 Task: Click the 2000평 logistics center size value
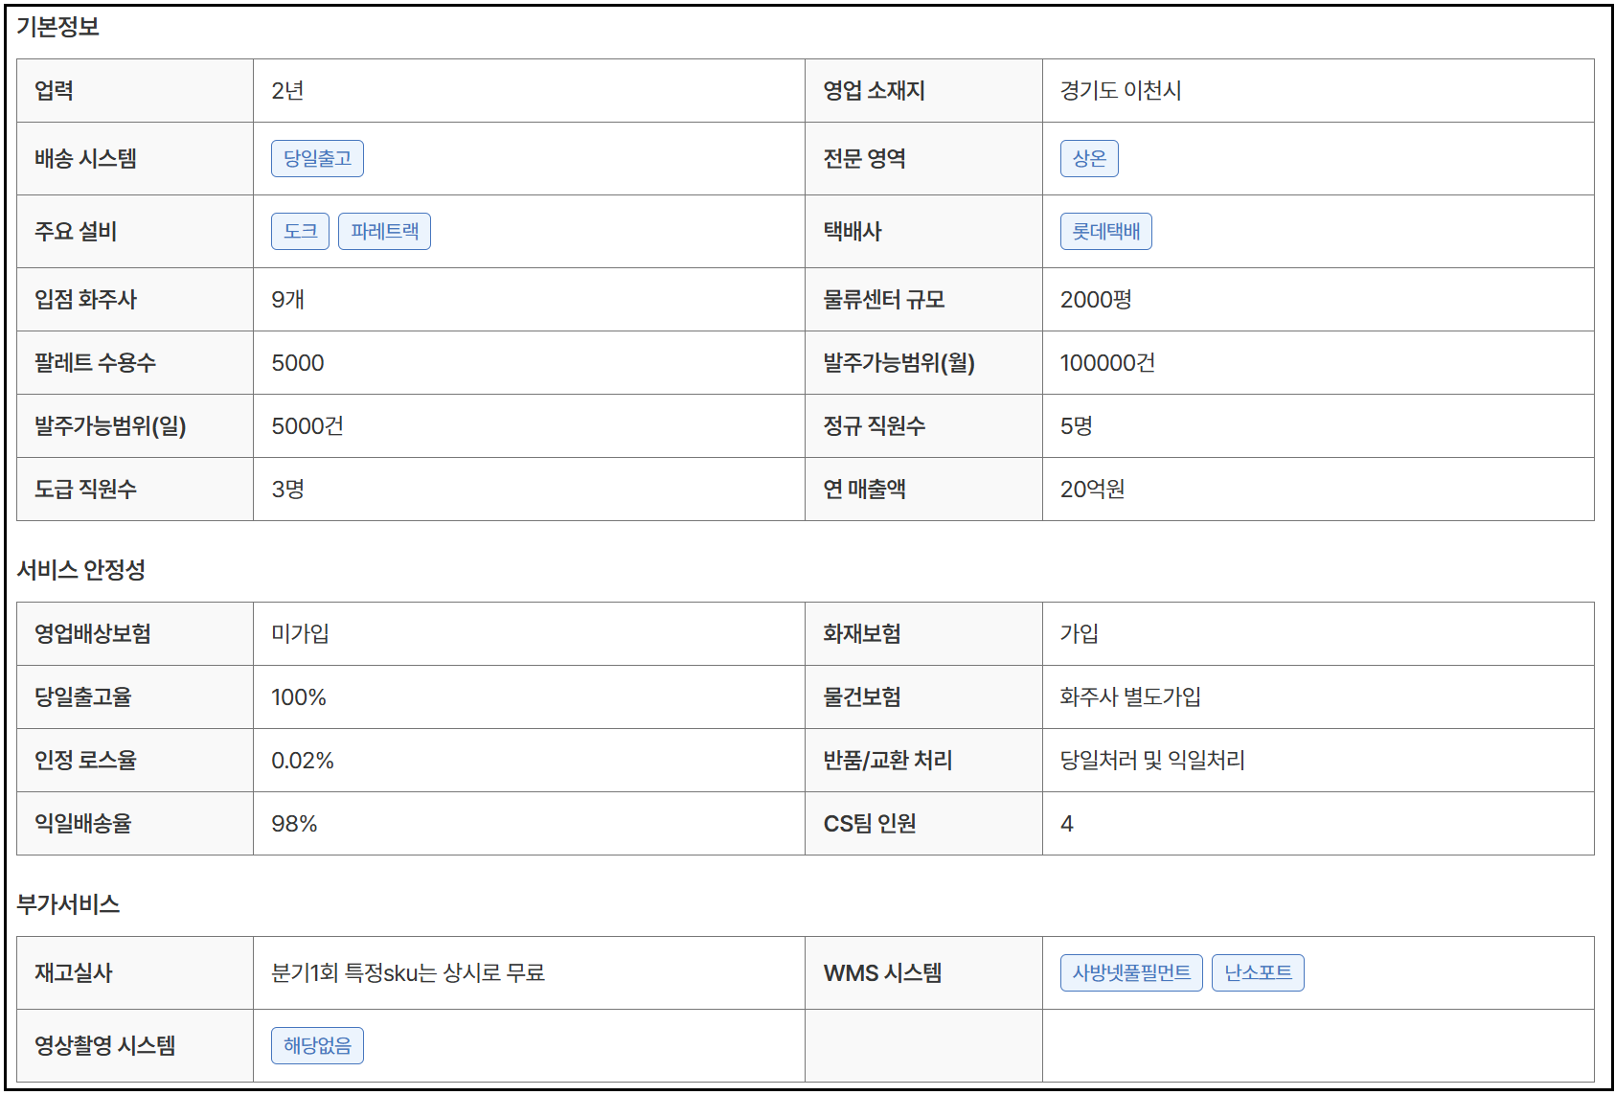click(1095, 300)
